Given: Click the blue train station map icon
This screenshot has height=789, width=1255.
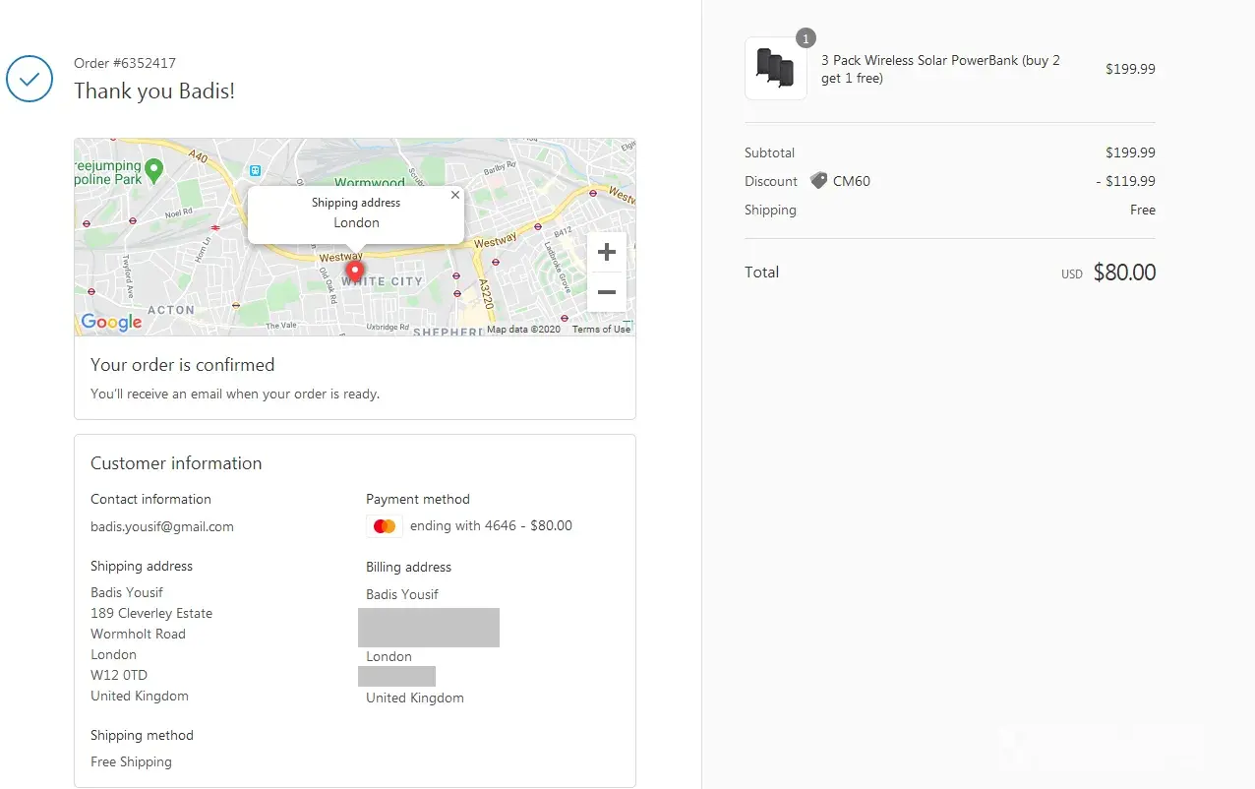Looking at the screenshot, I should pos(256,170).
